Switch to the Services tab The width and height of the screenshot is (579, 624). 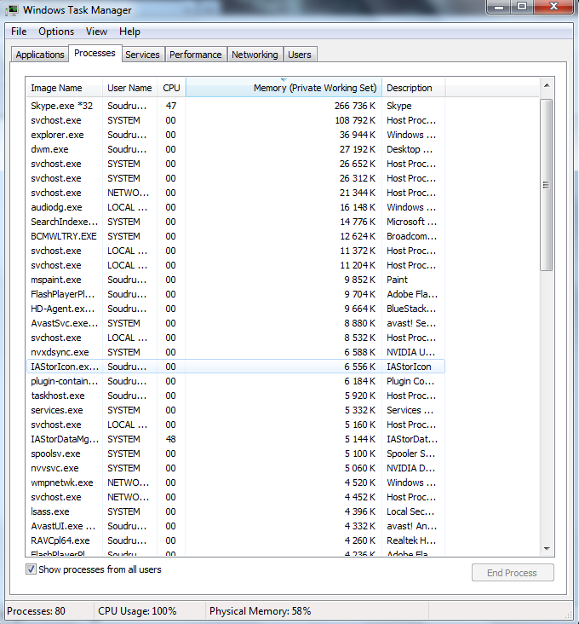click(142, 55)
